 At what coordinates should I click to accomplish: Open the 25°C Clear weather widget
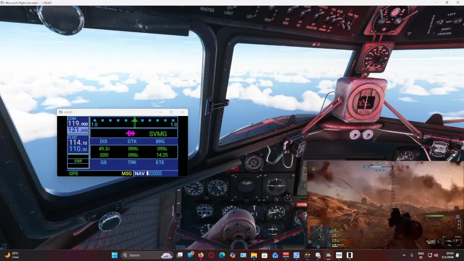tap(12, 255)
